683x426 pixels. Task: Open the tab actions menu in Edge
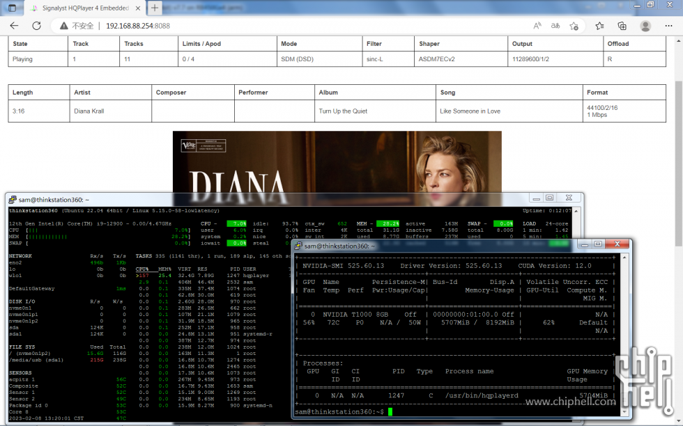tap(13, 8)
